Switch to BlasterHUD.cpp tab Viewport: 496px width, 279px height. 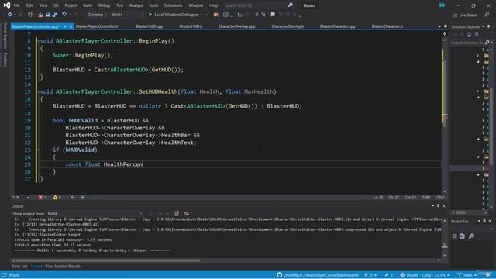tap(150, 26)
